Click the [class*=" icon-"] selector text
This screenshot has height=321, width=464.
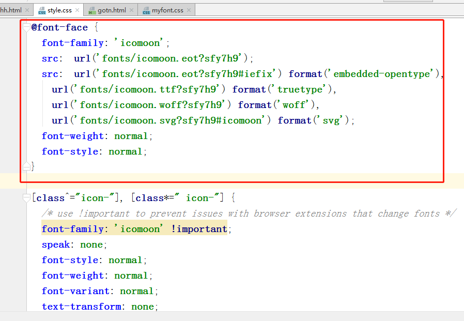tap(177, 198)
